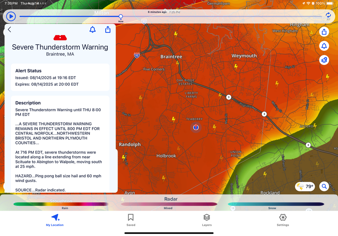
Task: Tap the Wi-Fi icon in status bar
Action: coord(308,3)
